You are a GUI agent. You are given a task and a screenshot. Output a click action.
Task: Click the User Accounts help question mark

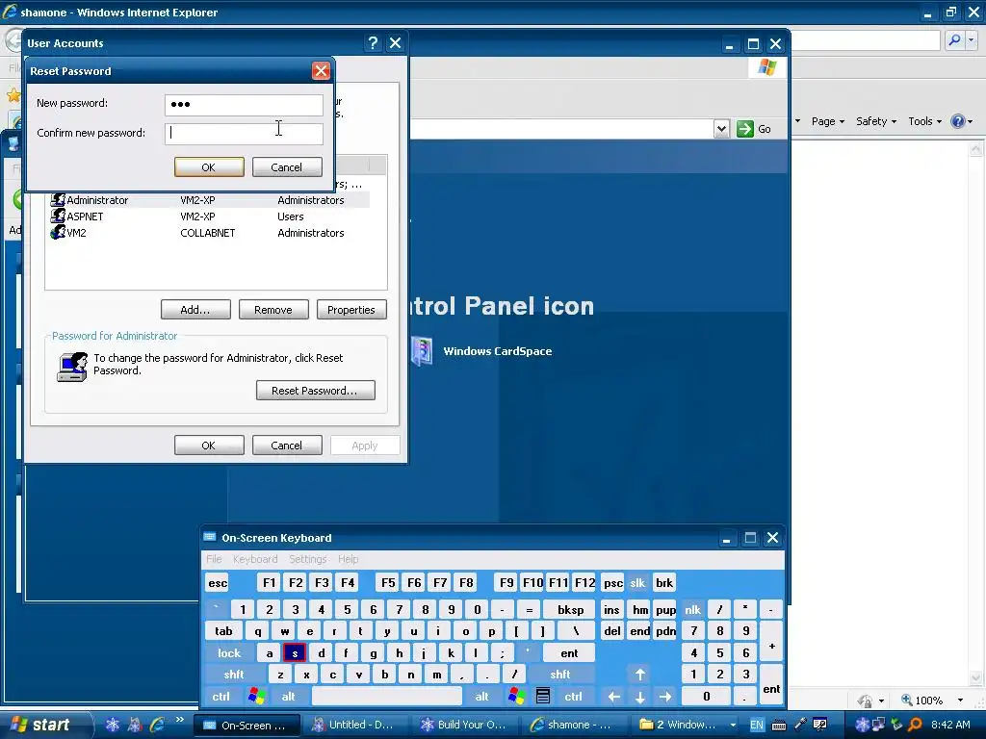tap(373, 42)
